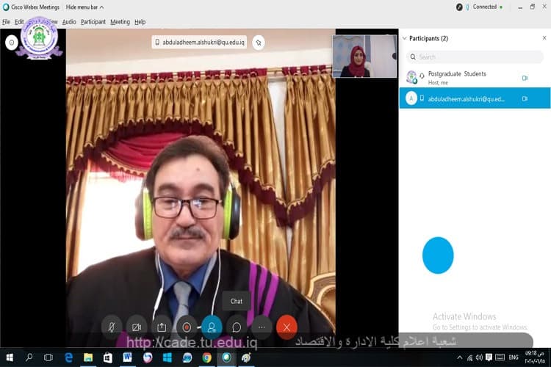Open the Participant menu
Image resolution: width=551 pixels, height=367 pixels.
tap(93, 22)
